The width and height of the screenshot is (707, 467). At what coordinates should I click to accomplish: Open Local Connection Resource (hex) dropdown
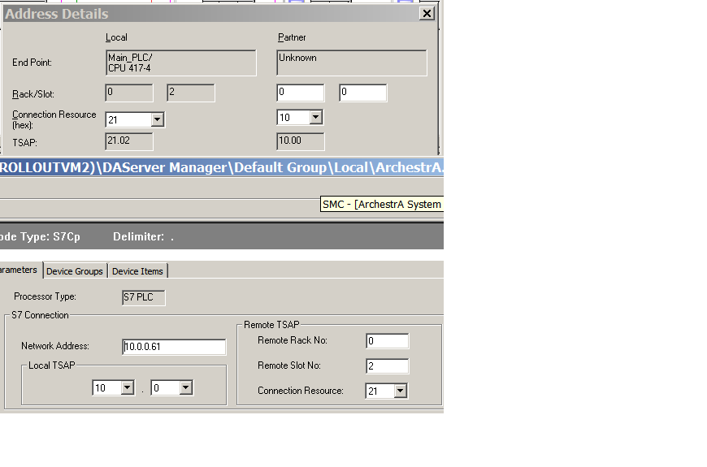[158, 119]
